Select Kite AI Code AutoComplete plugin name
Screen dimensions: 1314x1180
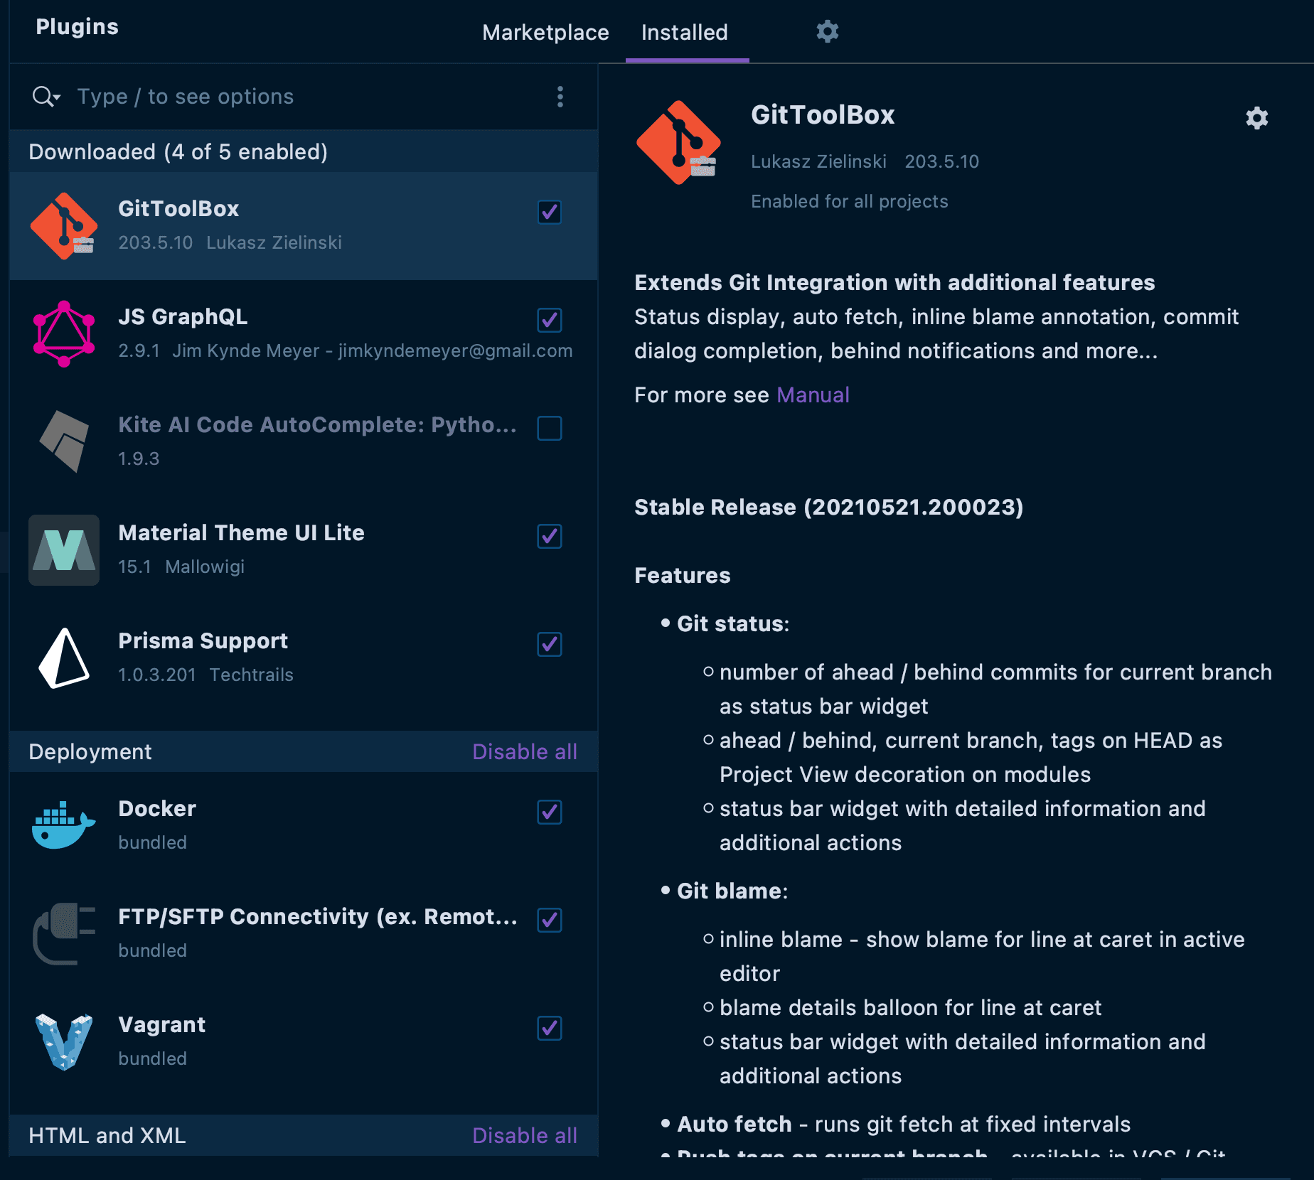318,425
